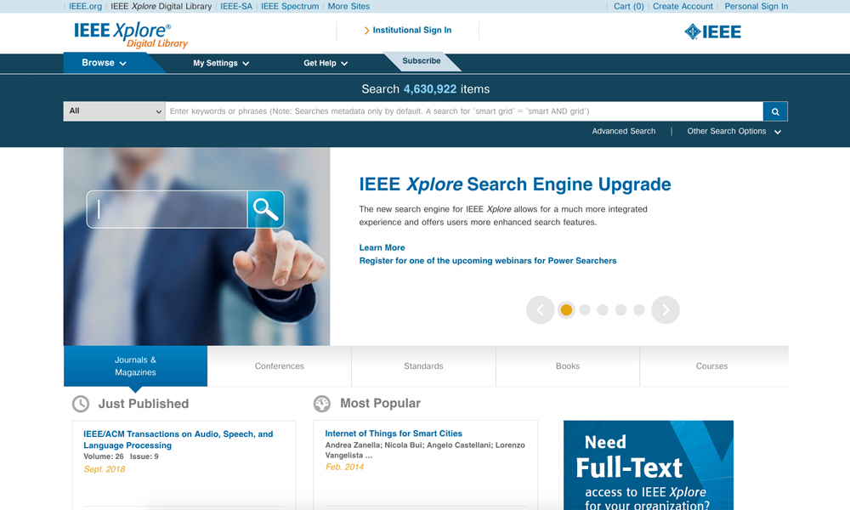Select the last carousel dot indicator
The image size is (850, 510).
click(x=638, y=310)
